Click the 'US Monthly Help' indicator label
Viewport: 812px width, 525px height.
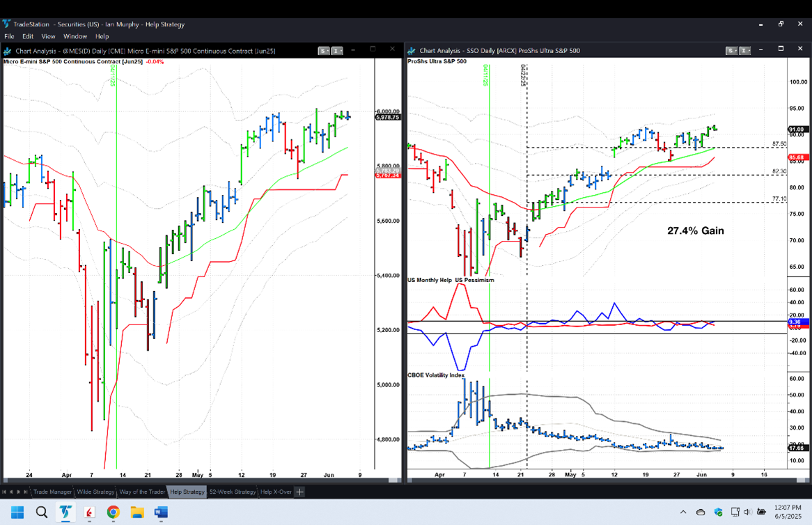click(x=430, y=280)
